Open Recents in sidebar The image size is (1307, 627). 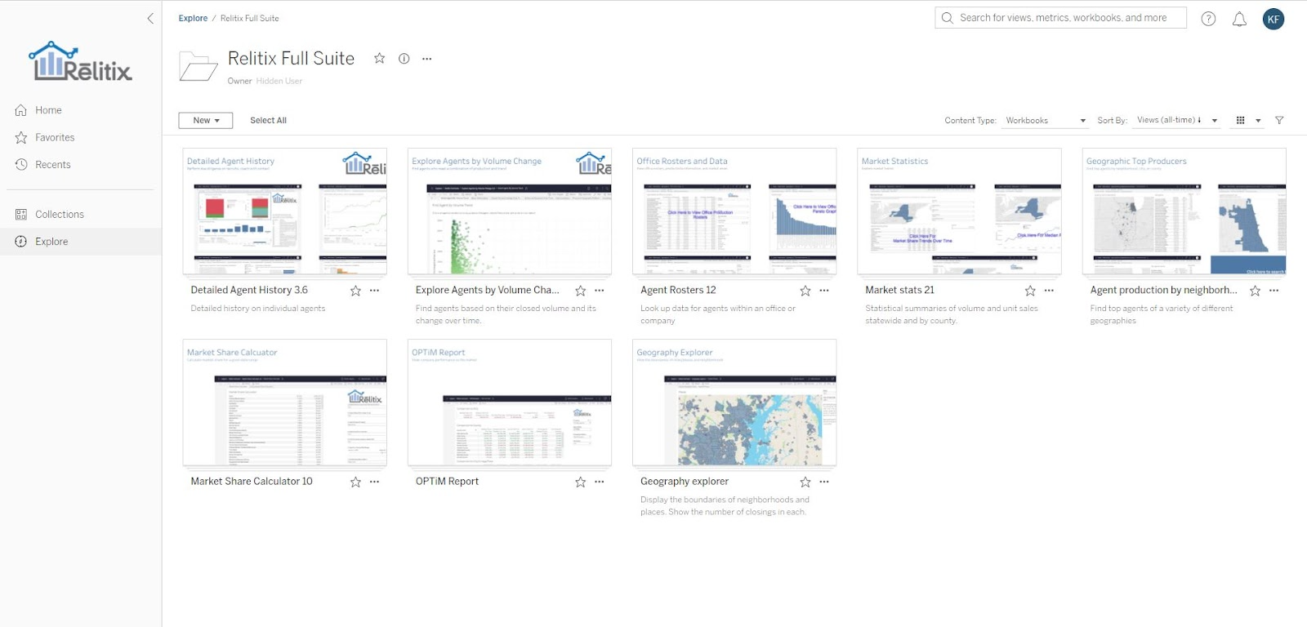[x=53, y=164]
